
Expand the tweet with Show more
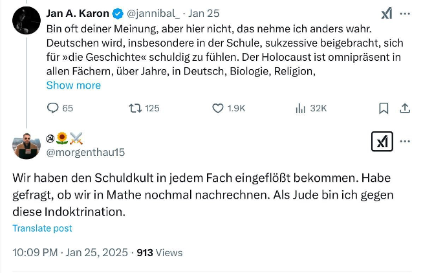[x=73, y=85]
